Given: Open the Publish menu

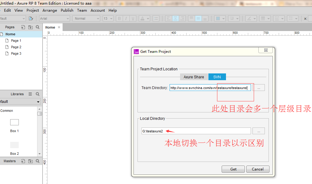Looking at the screenshot, I should [x=67, y=10].
